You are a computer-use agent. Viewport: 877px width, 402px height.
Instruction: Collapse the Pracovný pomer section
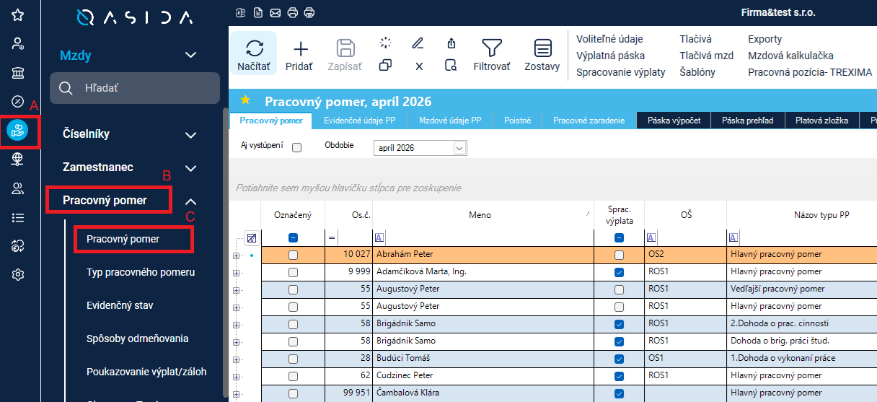[x=190, y=201]
